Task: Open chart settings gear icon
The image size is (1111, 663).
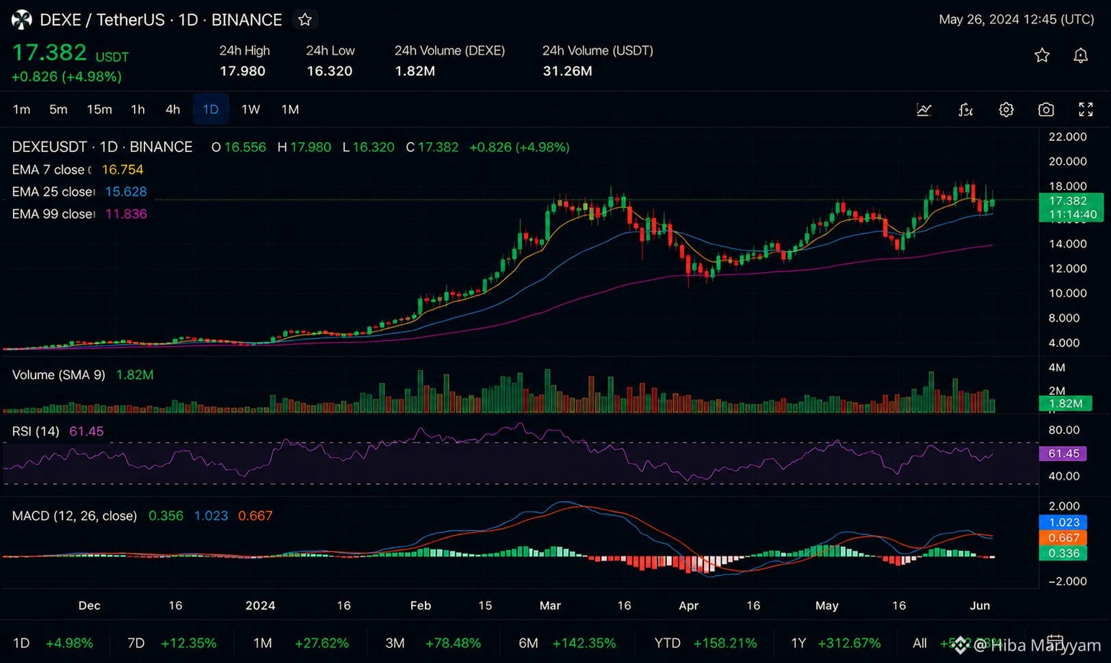Action: (1006, 109)
